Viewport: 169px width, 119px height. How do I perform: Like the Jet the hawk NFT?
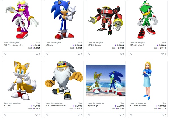click(x=163, y=54)
